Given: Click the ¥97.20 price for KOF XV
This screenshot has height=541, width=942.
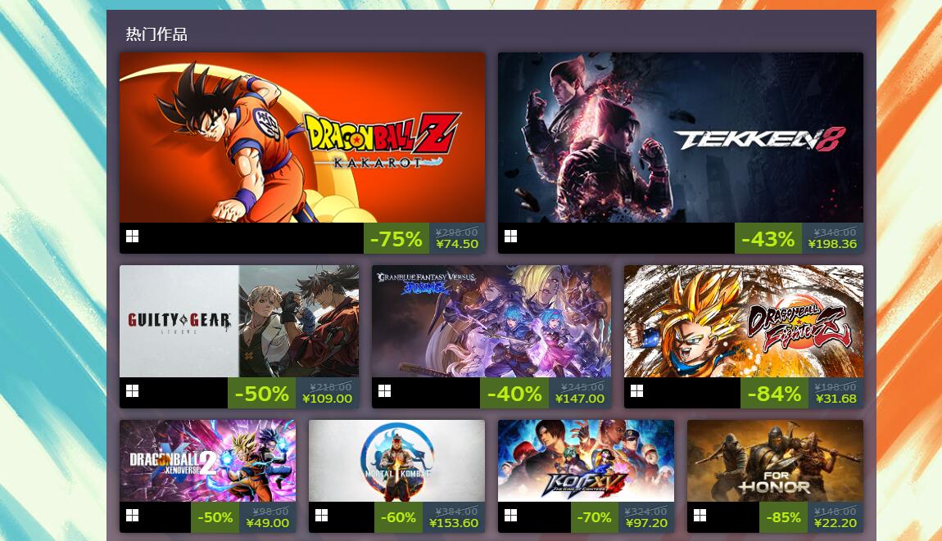Looking at the screenshot, I should click(646, 523).
